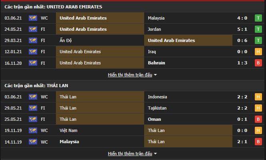Expand more matches under United Arab Emirates
266x160 pixels.
[130, 75]
